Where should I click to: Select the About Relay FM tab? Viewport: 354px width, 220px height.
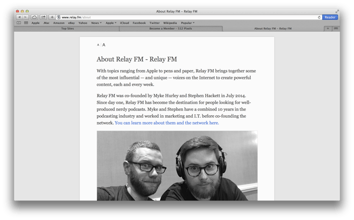pyautogui.click(x=273, y=29)
